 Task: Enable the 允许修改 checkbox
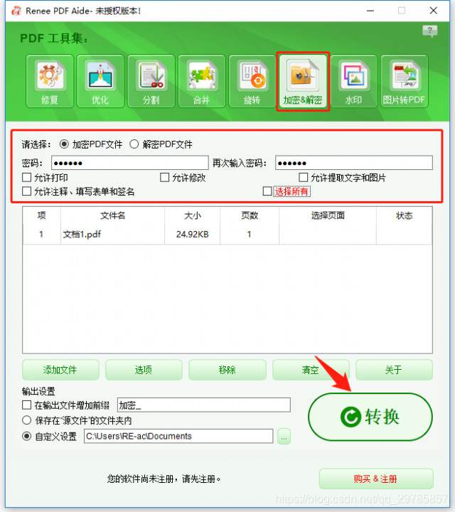click(x=164, y=178)
